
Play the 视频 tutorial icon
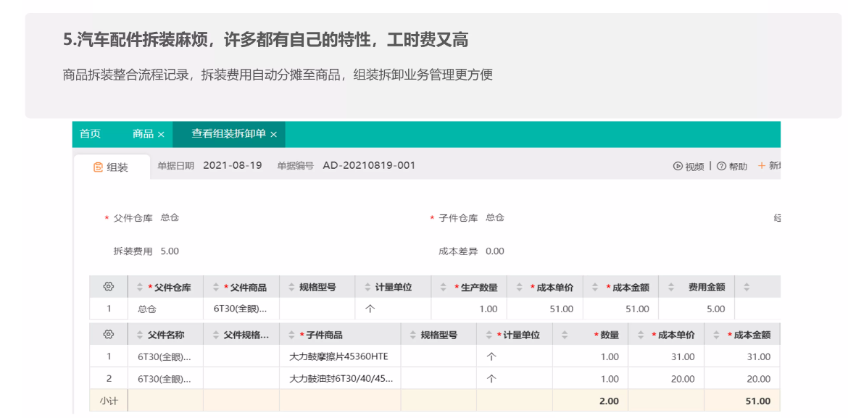(677, 167)
